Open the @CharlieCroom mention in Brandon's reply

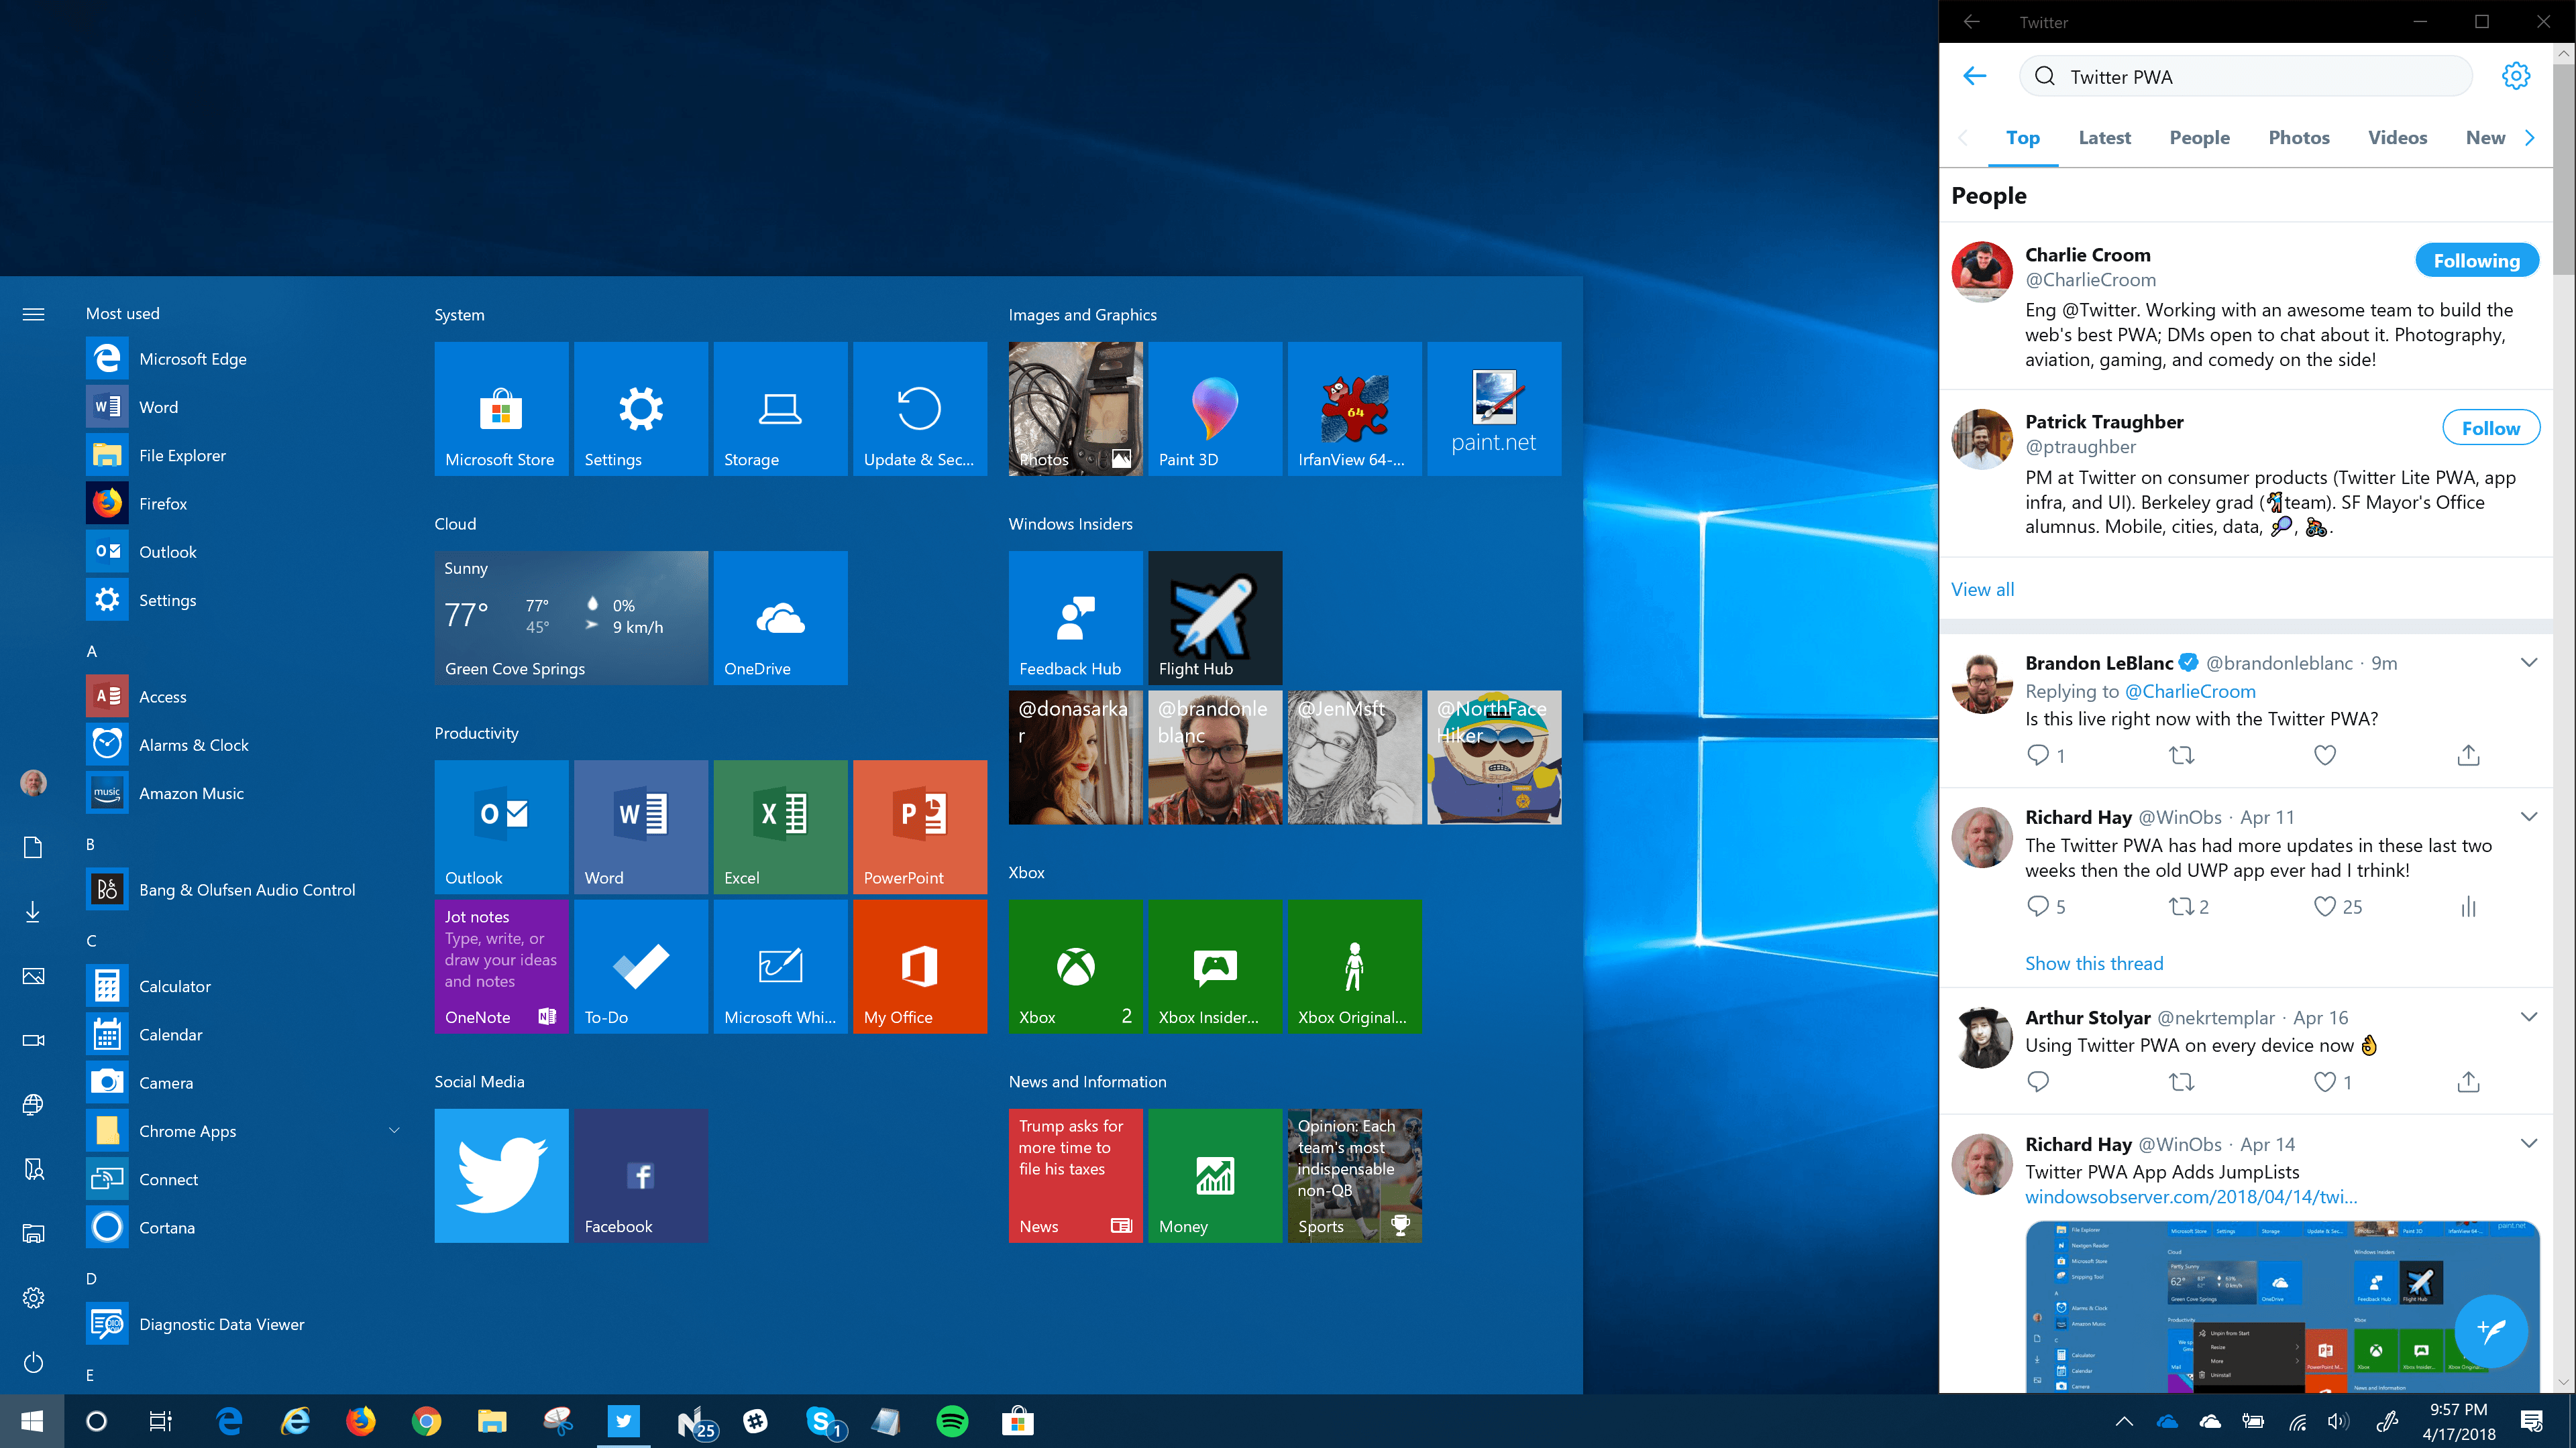(2189, 690)
